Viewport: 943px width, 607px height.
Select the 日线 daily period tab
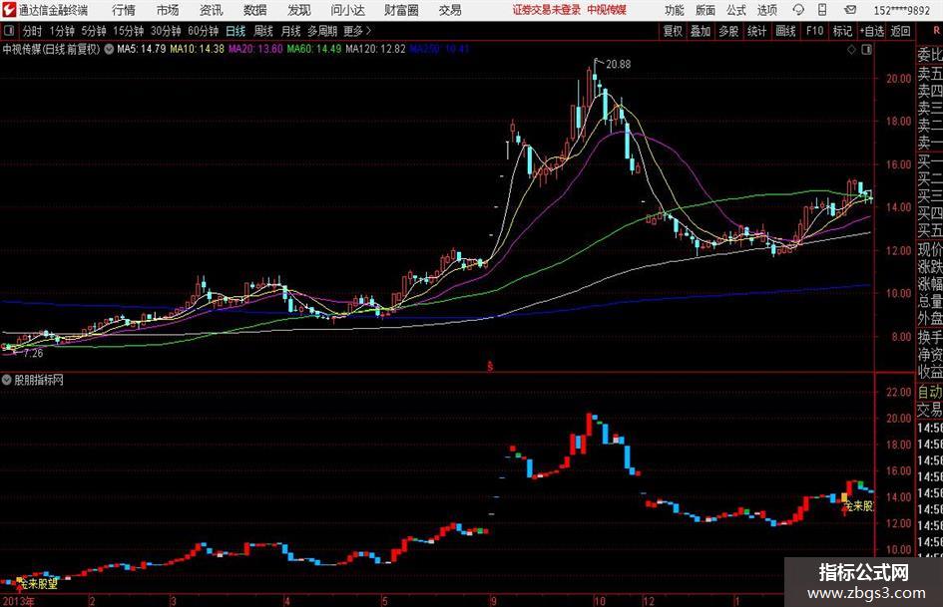[x=236, y=31]
